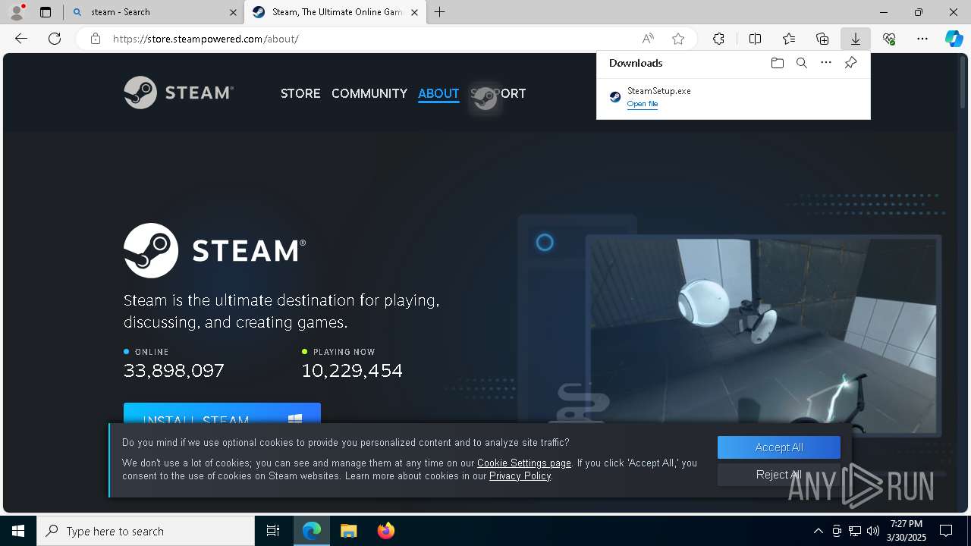Open the Privacy Policy link
971x546 pixels.
(520, 475)
